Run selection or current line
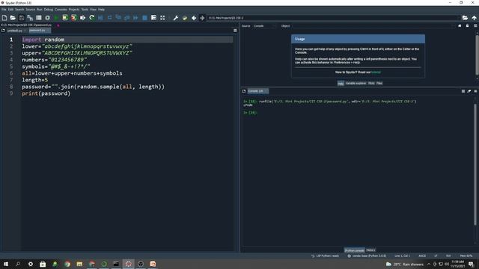Viewport: 479px width, 269px height. [x=83, y=18]
